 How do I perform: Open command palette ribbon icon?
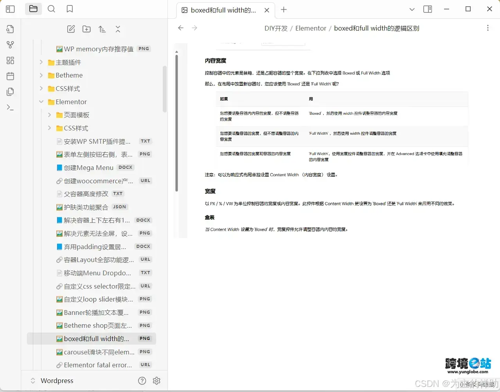click(11, 107)
